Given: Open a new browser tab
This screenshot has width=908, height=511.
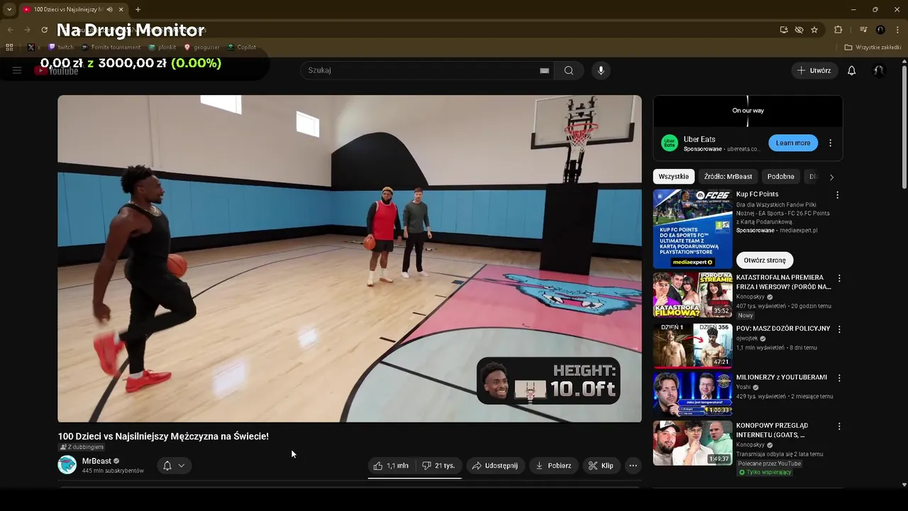Looking at the screenshot, I should point(138,9).
